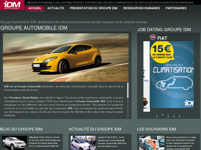Open ACTUALITÉ DU GROUPE IDM heading
201x150 pixels.
pyautogui.click(x=95, y=129)
